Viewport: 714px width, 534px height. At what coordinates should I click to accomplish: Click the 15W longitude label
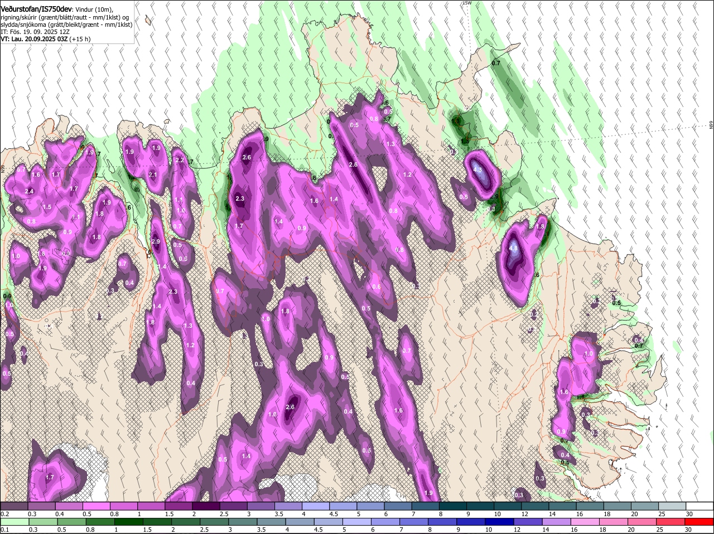coord(467,3)
